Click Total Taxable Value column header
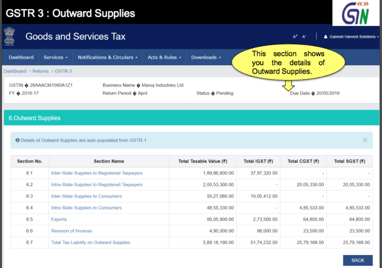This screenshot has width=382, height=268. click(x=203, y=161)
